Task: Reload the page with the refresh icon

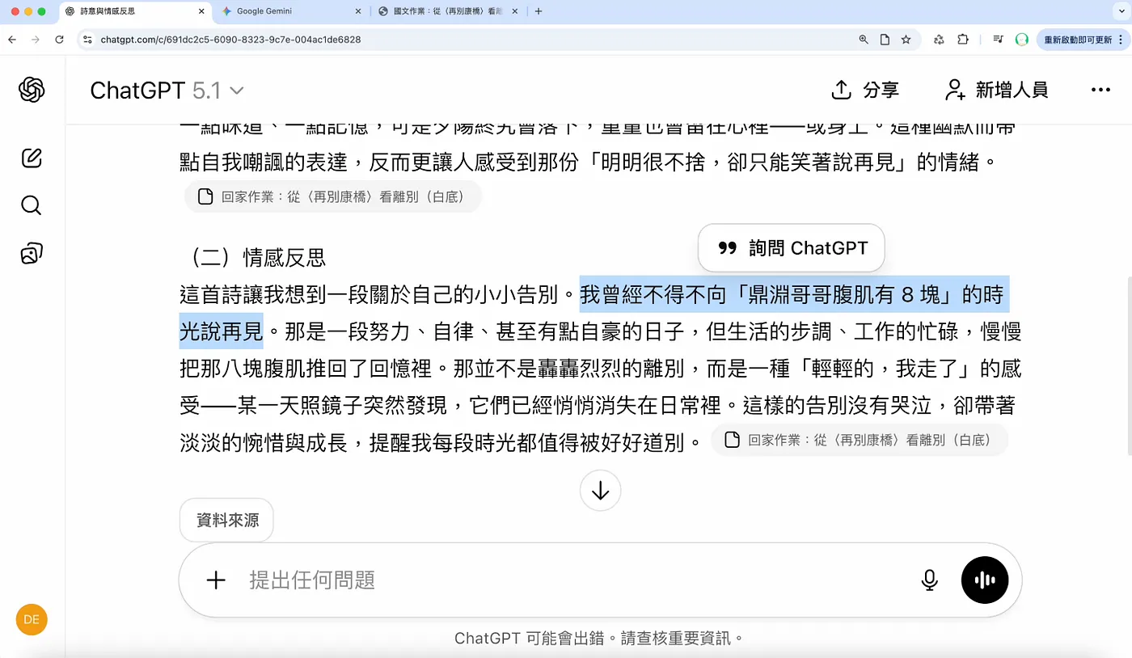Action: pyautogui.click(x=59, y=39)
